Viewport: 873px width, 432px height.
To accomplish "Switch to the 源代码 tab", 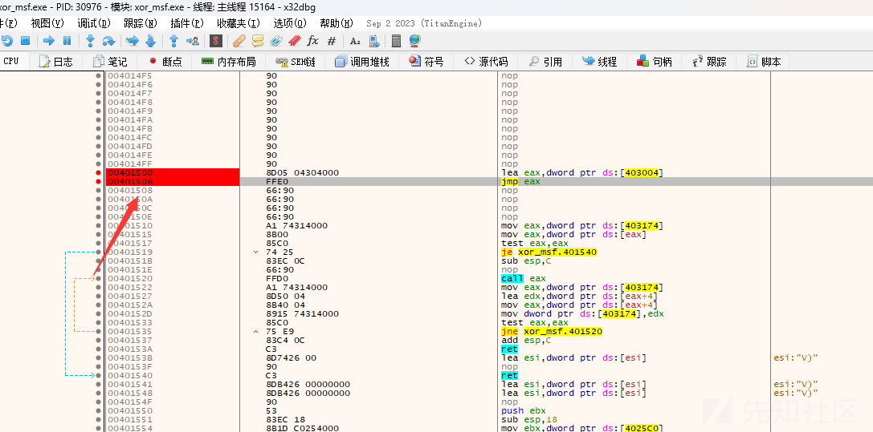I will coord(486,62).
